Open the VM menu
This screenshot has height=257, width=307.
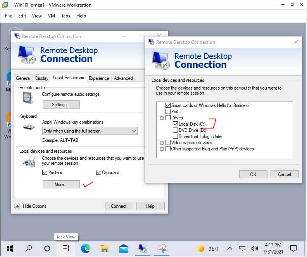(x=52, y=16)
